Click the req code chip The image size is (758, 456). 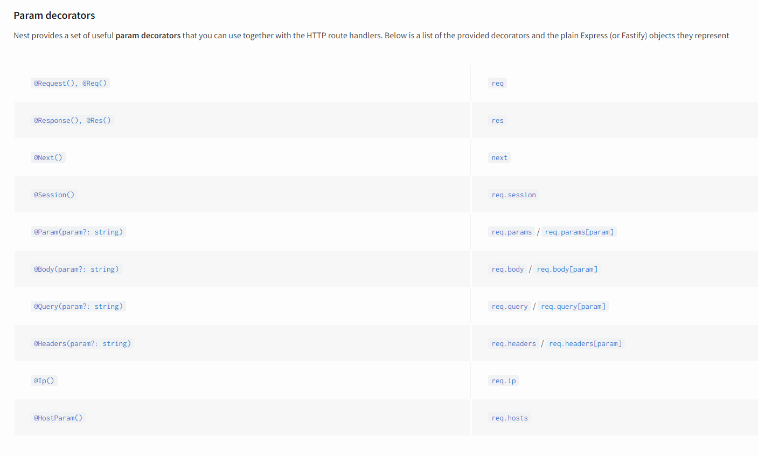[x=497, y=83]
